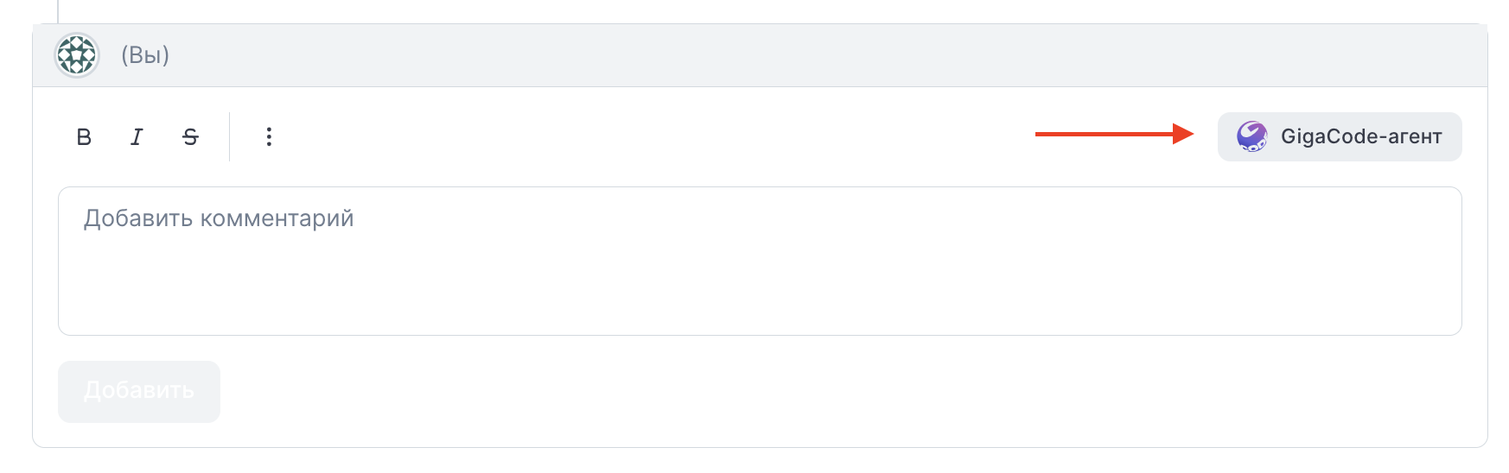Click the red arrow pointing to GigaCode-агент
This screenshot has width=1509, height=473.
coord(1114,134)
